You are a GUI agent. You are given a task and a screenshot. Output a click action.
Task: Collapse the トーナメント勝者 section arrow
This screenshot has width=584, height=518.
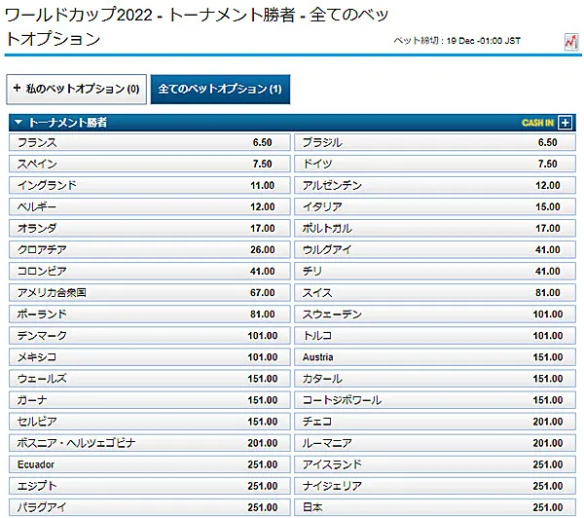17,123
